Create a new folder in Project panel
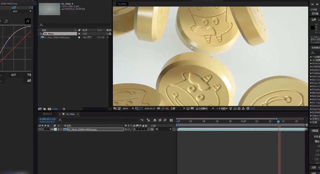Screen dimensions: 320x174 click(x=44, y=109)
